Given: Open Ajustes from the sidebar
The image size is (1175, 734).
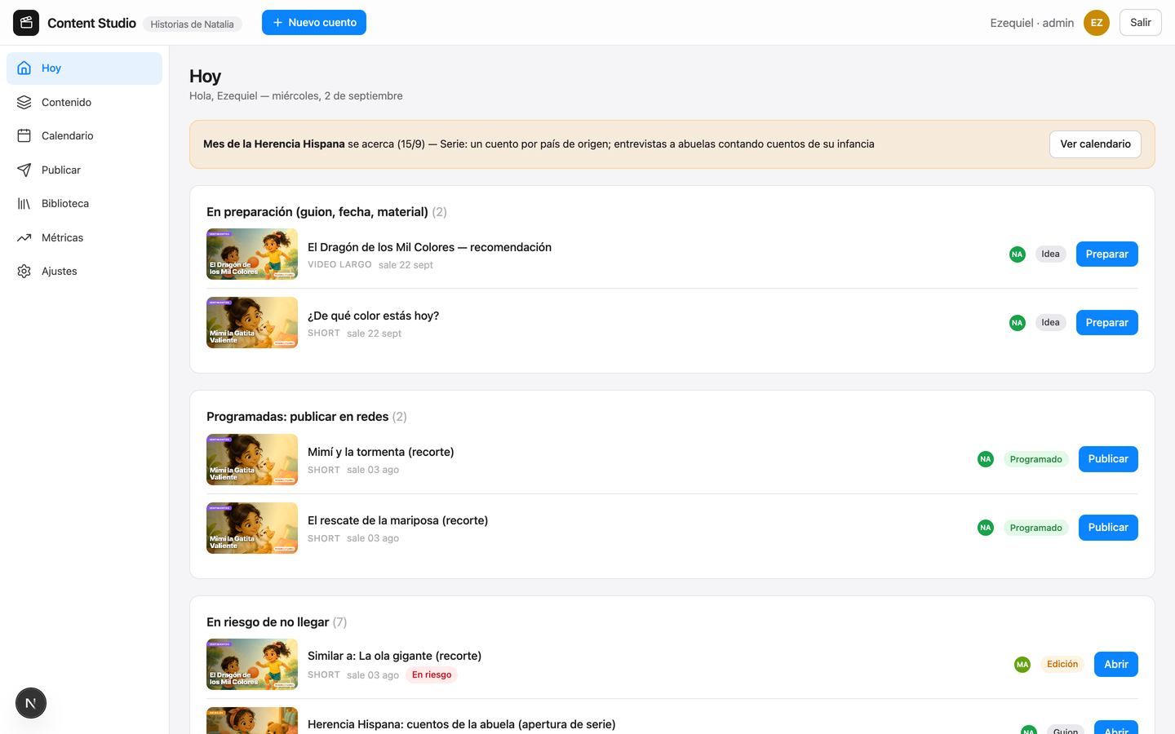Looking at the screenshot, I should point(84,272).
